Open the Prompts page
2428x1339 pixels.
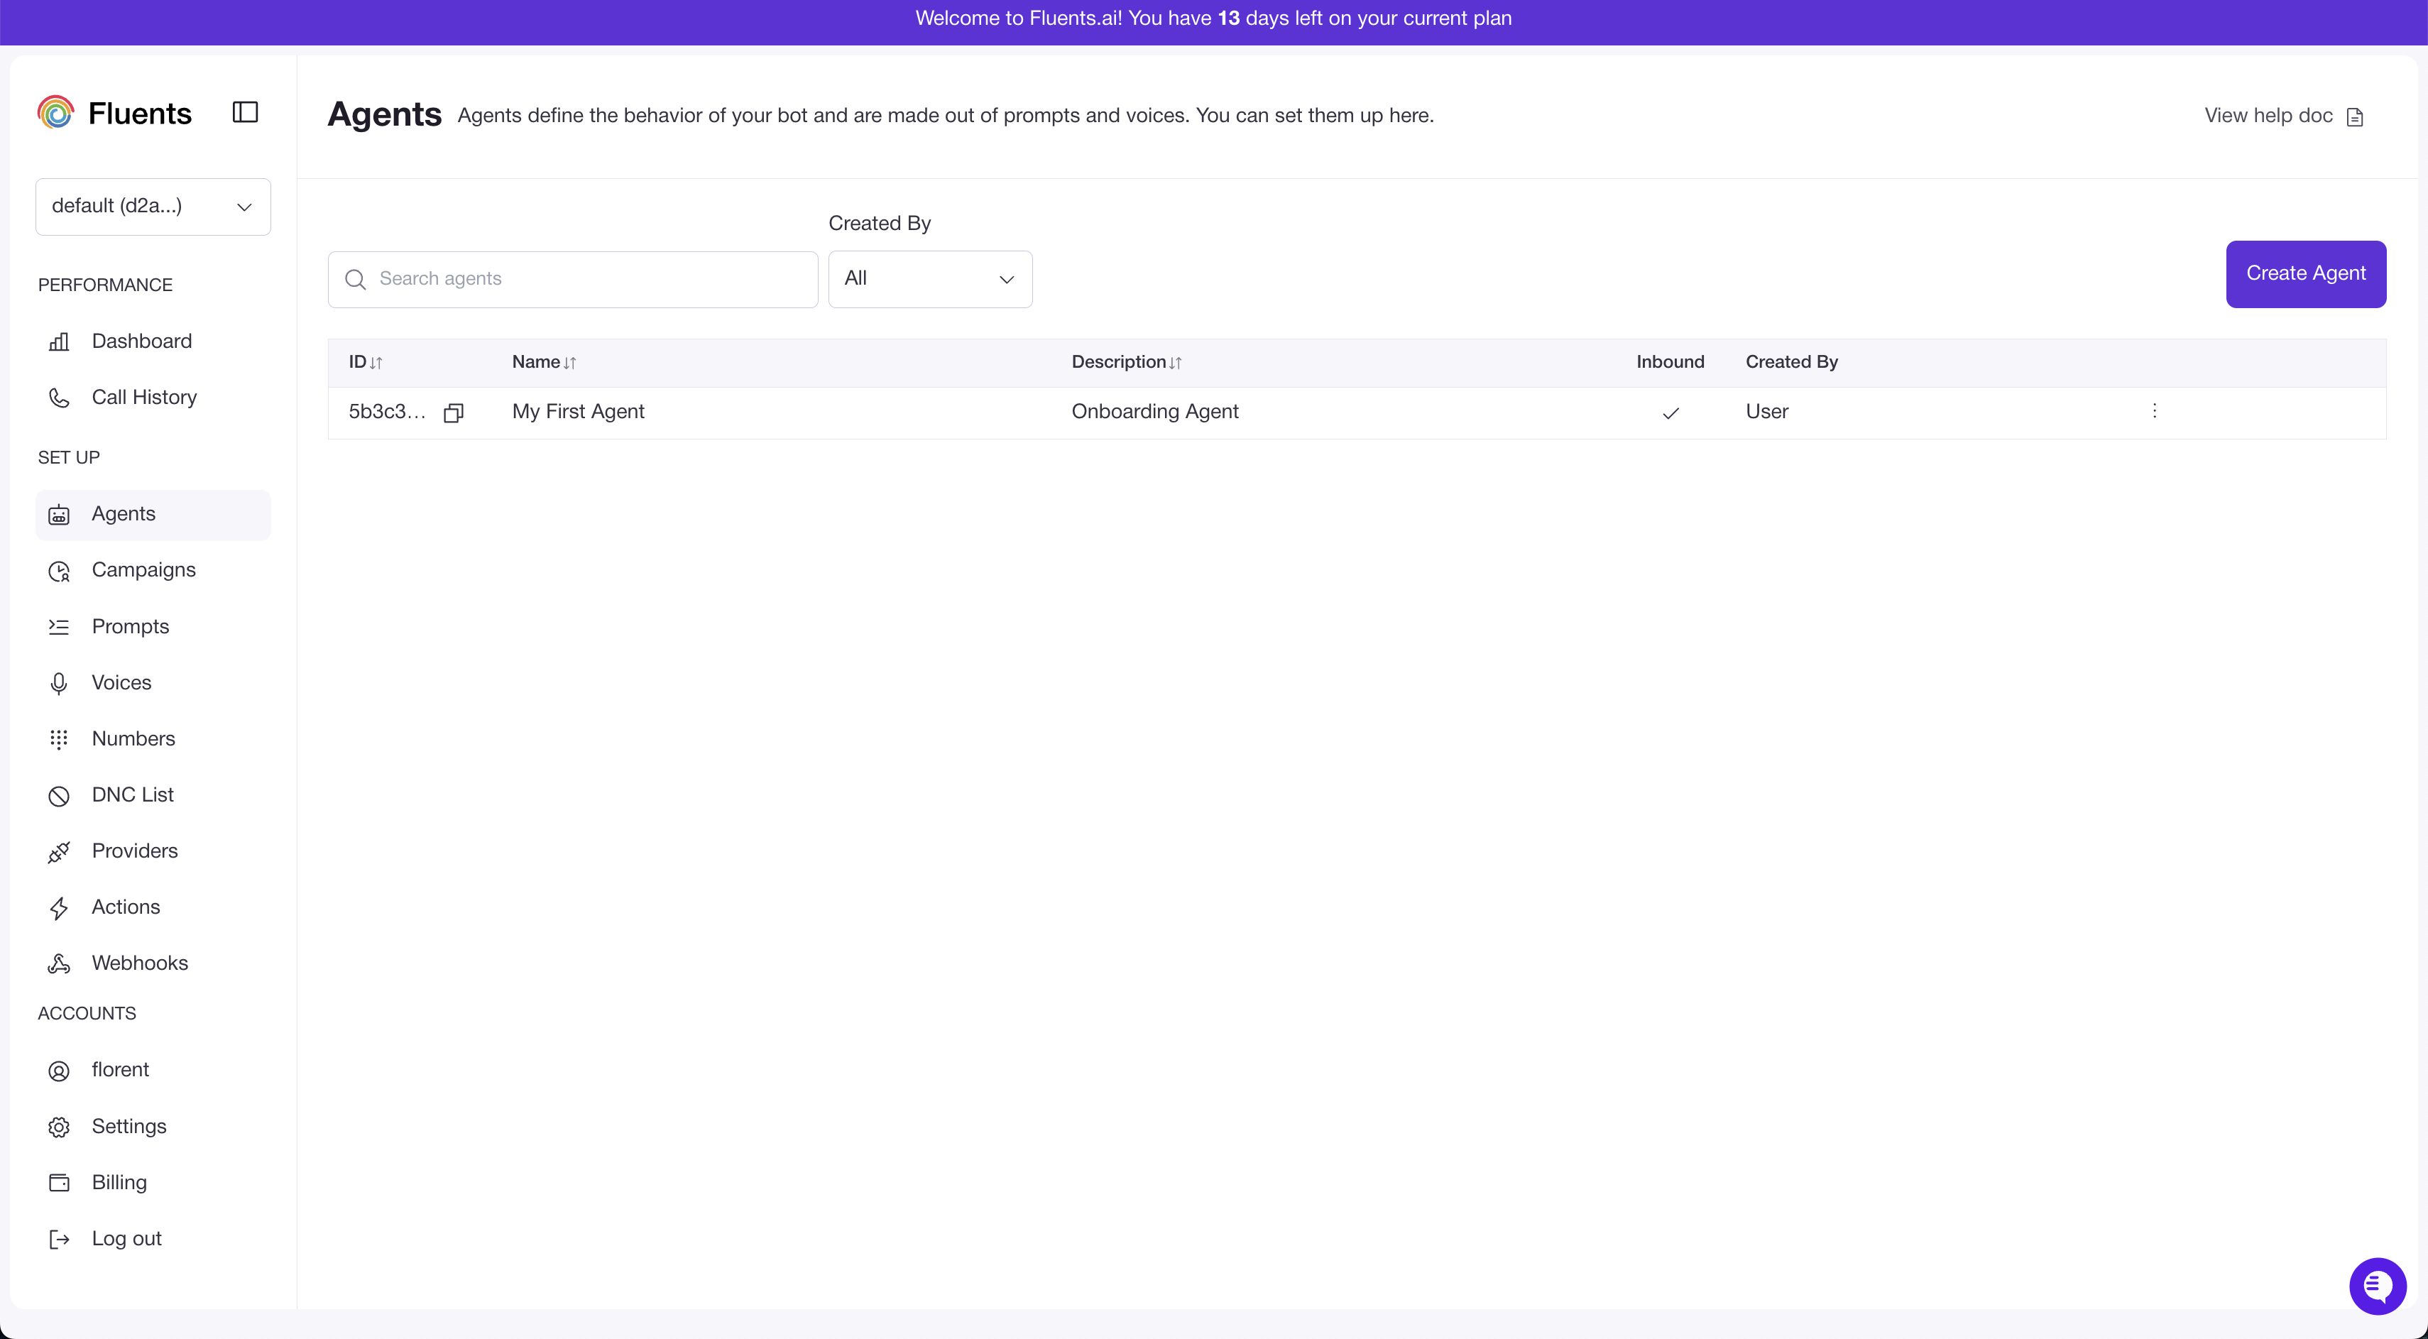coord(130,627)
